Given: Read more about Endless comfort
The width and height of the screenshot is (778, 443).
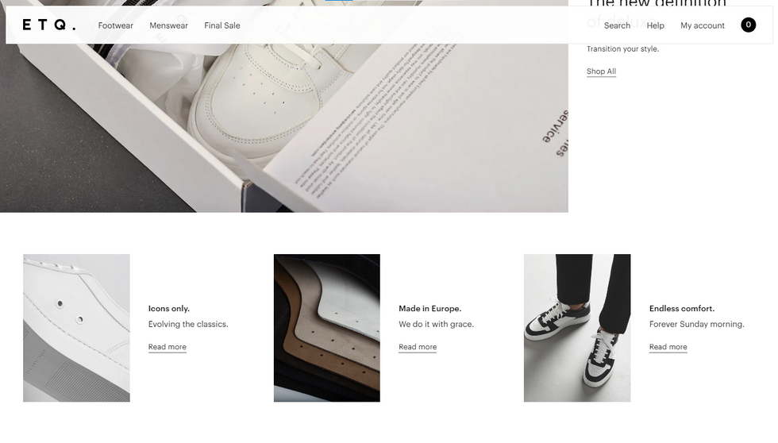Looking at the screenshot, I should tap(668, 347).
